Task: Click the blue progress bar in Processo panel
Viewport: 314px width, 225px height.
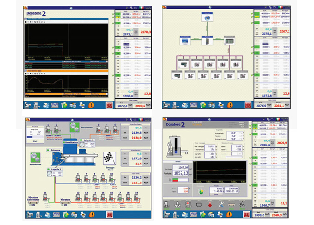Action: tap(30, 136)
